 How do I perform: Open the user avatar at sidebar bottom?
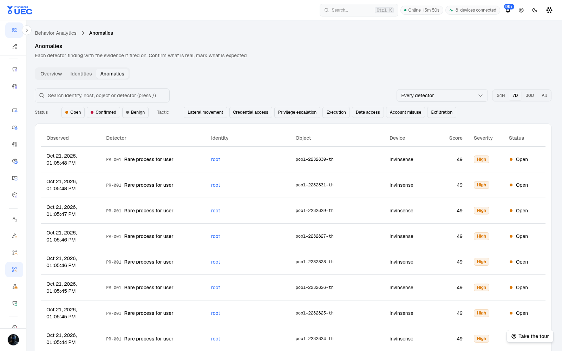click(13, 340)
